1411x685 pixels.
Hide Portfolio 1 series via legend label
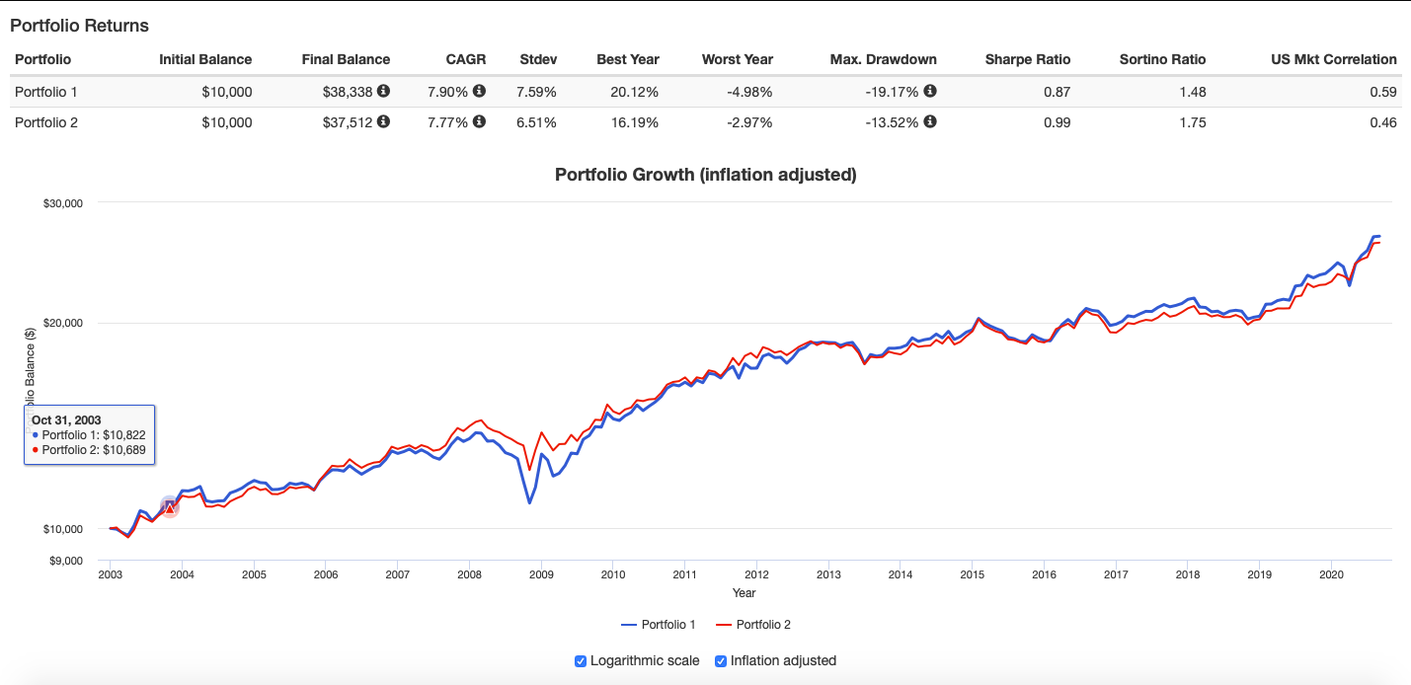(668, 625)
